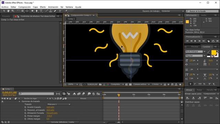Toggle Primer margen stopwatch

click(25, 116)
